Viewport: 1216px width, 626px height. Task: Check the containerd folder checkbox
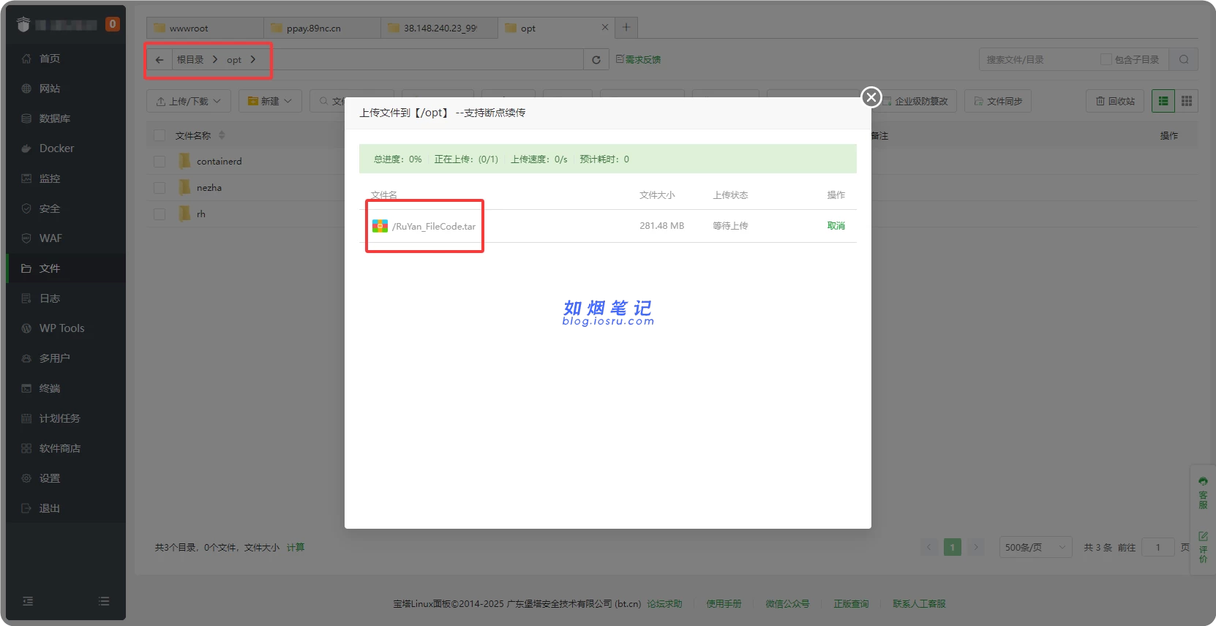(x=159, y=161)
